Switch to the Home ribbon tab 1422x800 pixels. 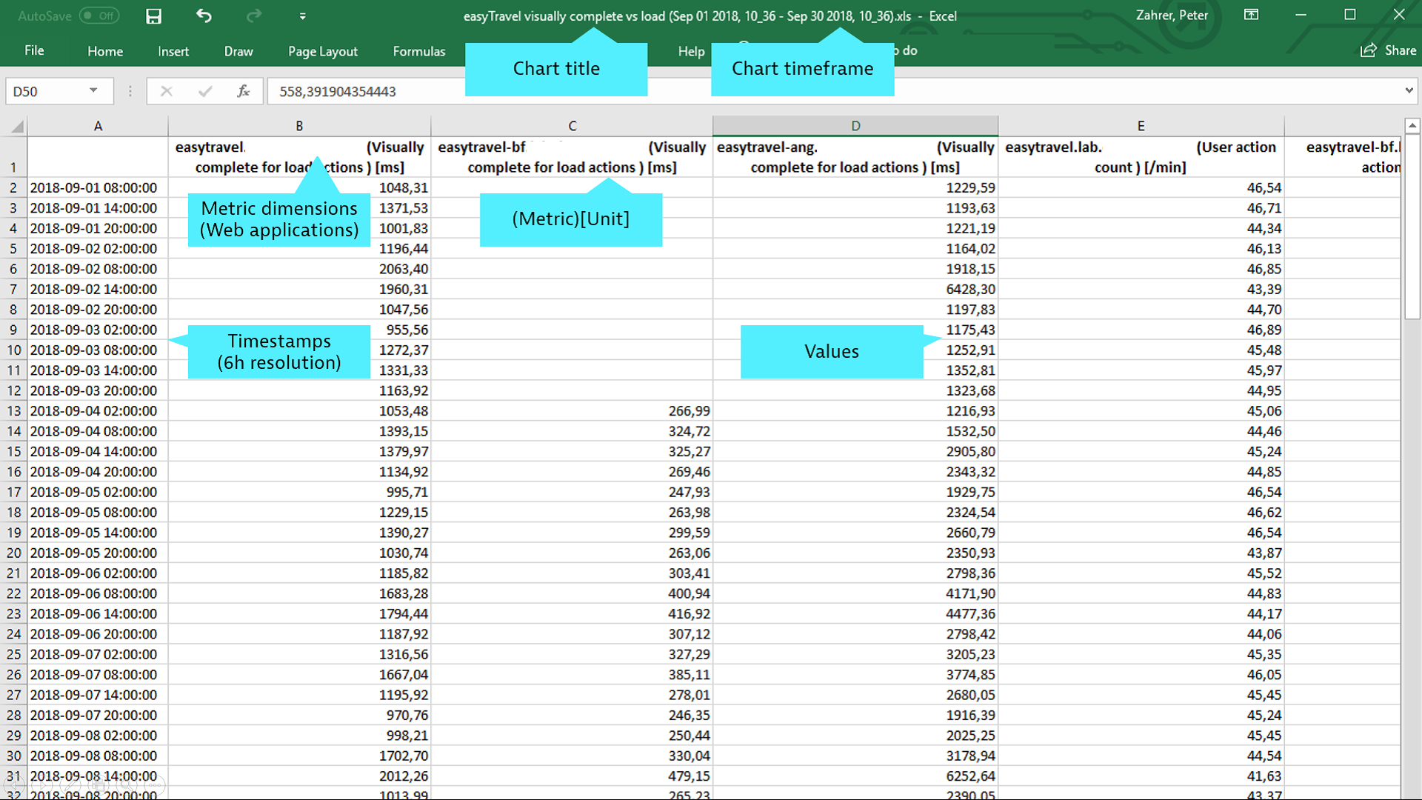[105, 51]
